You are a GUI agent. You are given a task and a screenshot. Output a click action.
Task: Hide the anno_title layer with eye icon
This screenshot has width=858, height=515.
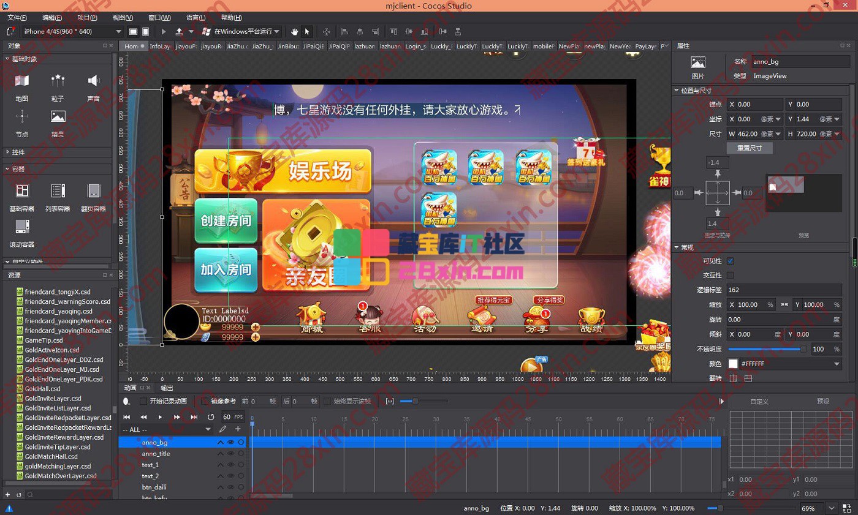(x=231, y=454)
